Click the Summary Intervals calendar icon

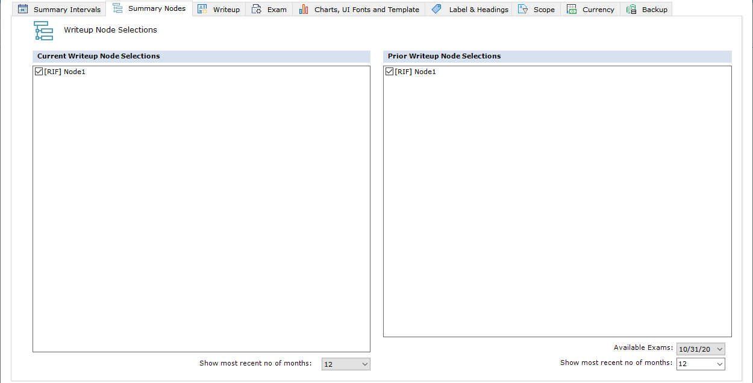[x=23, y=9]
